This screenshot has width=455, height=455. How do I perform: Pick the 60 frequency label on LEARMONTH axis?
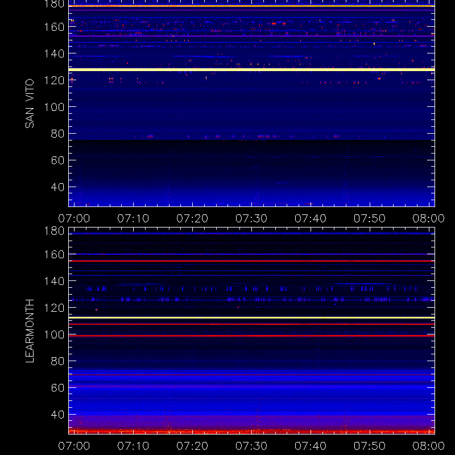tap(57, 388)
